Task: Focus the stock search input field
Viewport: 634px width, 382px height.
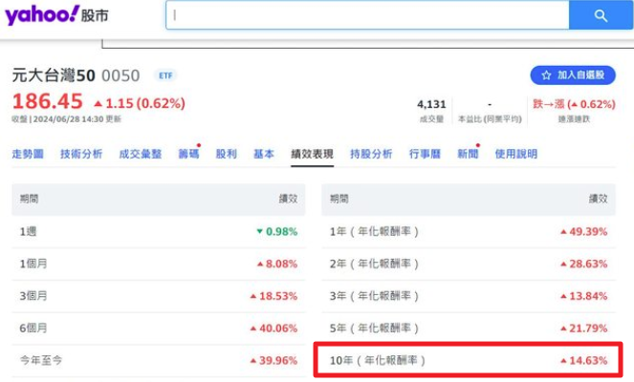Action: tap(367, 15)
